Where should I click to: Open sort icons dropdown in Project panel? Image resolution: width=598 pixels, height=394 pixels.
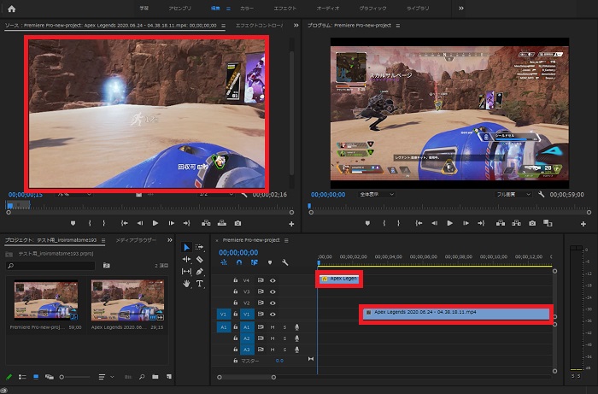pyautogui.click(x=106, y=377)
